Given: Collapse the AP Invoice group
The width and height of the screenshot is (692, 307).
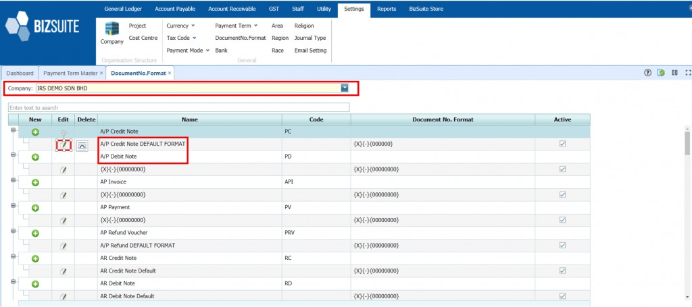Looking at the screenshot, I should click(x=14, y=179).
